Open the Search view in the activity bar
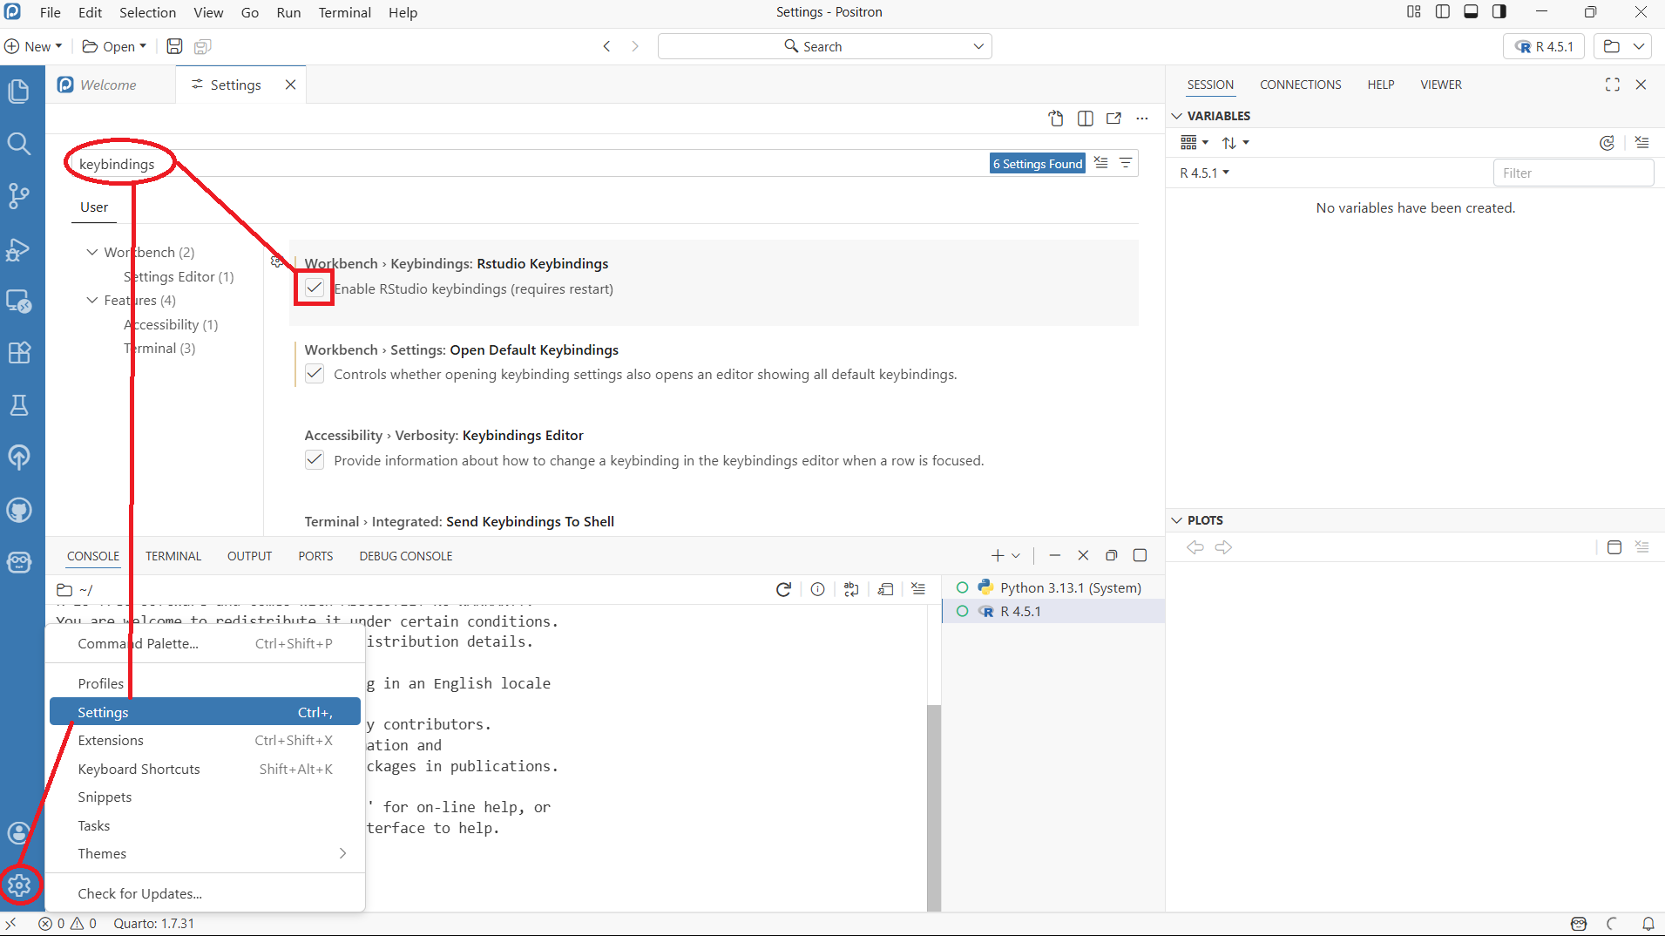Image resolution: width=1665 pixels, height=936 pixels. point(19,144)
